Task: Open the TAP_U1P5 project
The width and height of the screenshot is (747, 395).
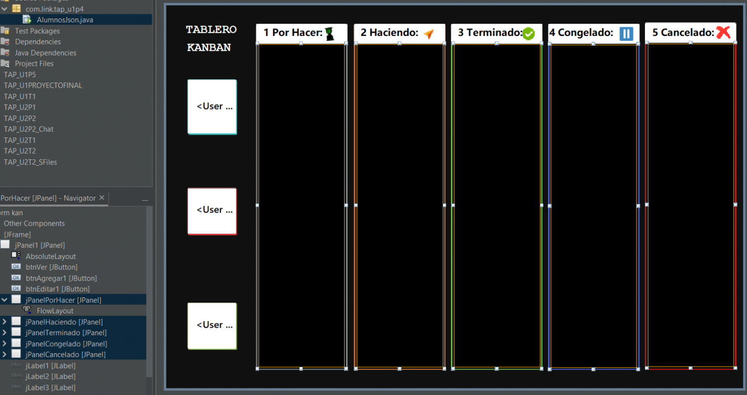Action: 20,74
